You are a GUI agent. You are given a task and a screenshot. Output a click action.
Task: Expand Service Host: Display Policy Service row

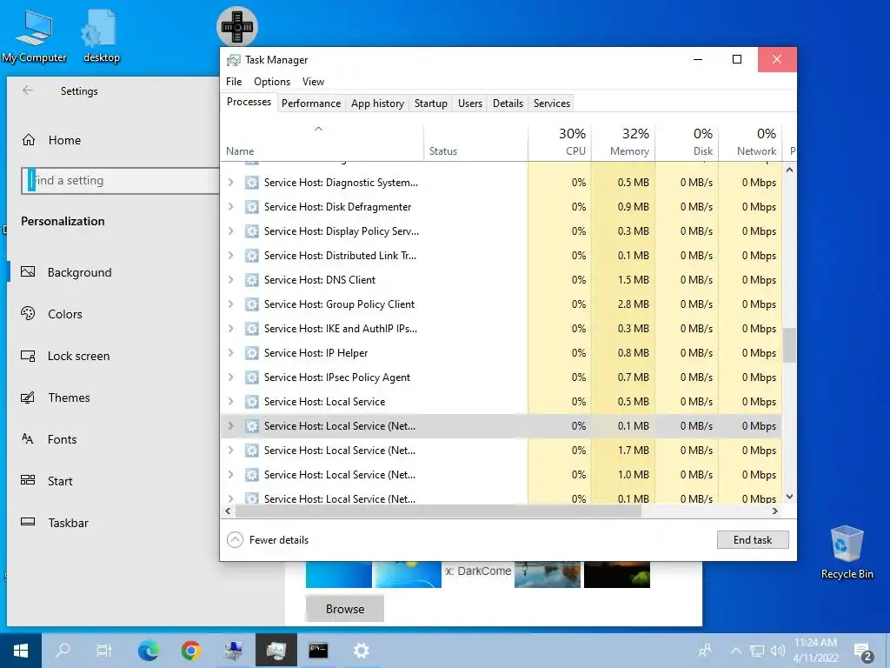coord(230,231)
